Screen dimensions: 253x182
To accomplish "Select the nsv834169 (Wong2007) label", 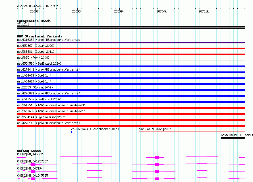I will click(x=155, y=129).
